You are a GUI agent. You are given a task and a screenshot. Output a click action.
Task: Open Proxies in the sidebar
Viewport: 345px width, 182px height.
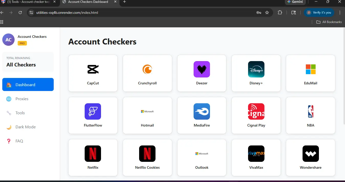pyautogui.click(x=28, y=99)
